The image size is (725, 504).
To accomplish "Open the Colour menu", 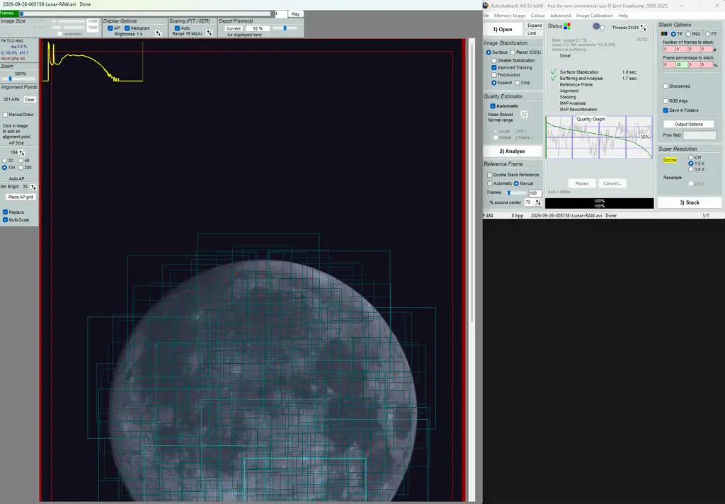I will click(x=538, y=16).
